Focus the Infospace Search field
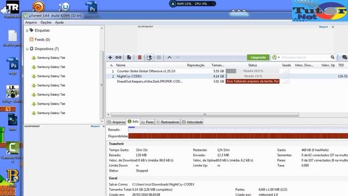Image resolution: width=348 pixels, height=196 pixels. pos(305,57)
